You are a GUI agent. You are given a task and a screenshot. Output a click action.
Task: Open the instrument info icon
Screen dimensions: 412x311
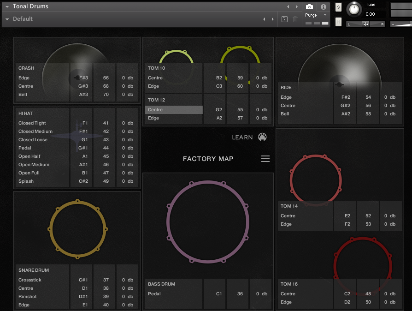point(324,7)
